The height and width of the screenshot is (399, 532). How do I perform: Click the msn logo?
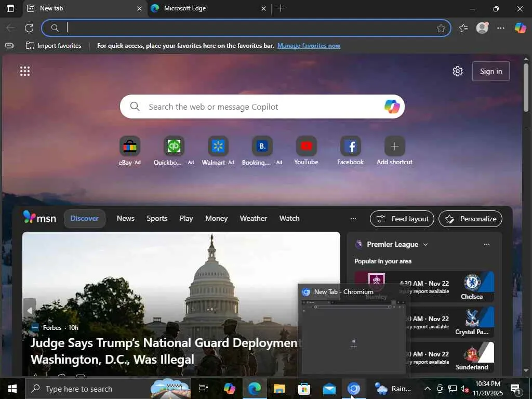tap(39, 218)
